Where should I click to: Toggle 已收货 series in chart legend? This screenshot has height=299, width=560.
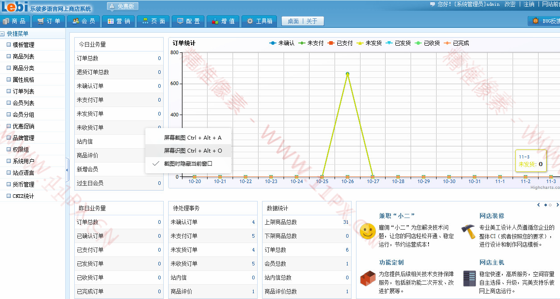(427, 43)
